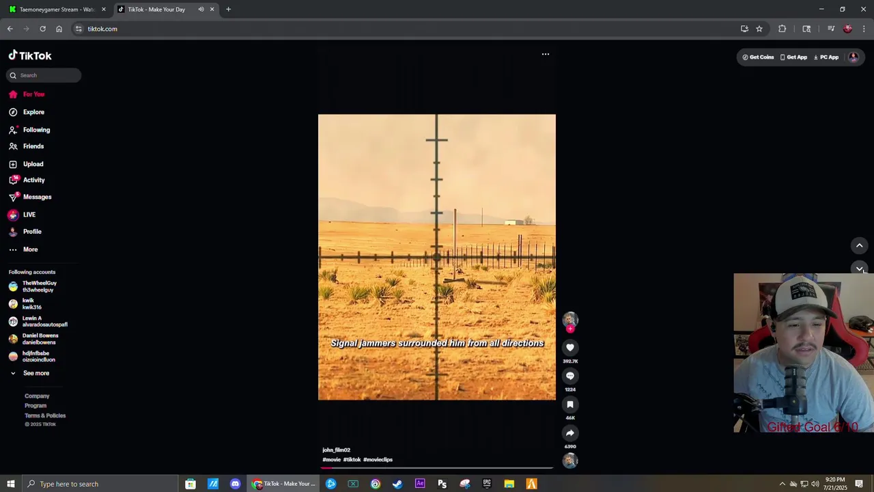Focus the TikTok search field
This screenshot has height=492, width=874.
[44, 75]
